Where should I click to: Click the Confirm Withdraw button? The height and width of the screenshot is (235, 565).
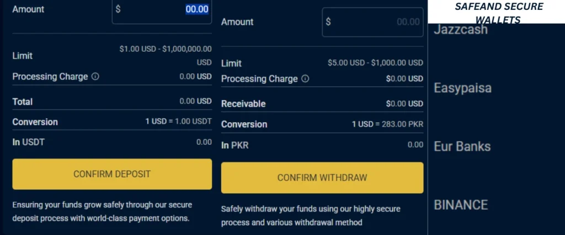coord(322,178)
